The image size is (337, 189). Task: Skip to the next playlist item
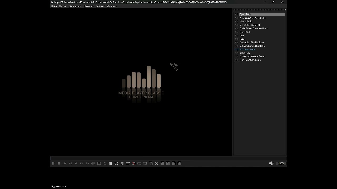coord(82,163)
